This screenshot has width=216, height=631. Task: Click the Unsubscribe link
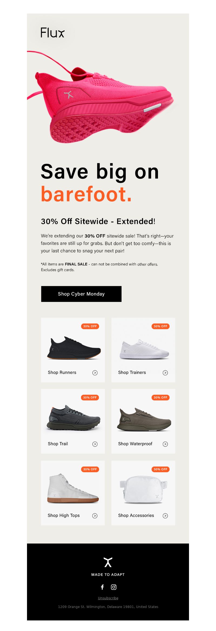pyautogui.click(x=108, y=598)
